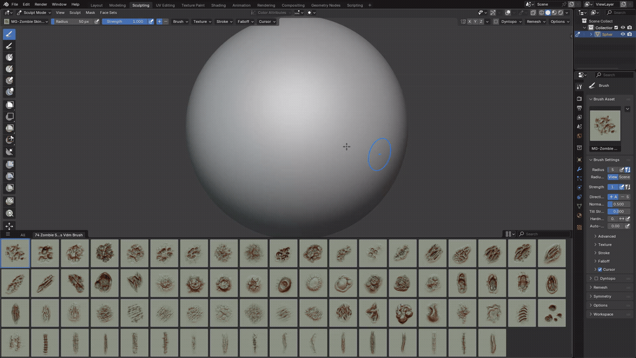Viewport: 636px width, 358px height.
Task: Select wireframe viewport shading mode
Action: 542,12
